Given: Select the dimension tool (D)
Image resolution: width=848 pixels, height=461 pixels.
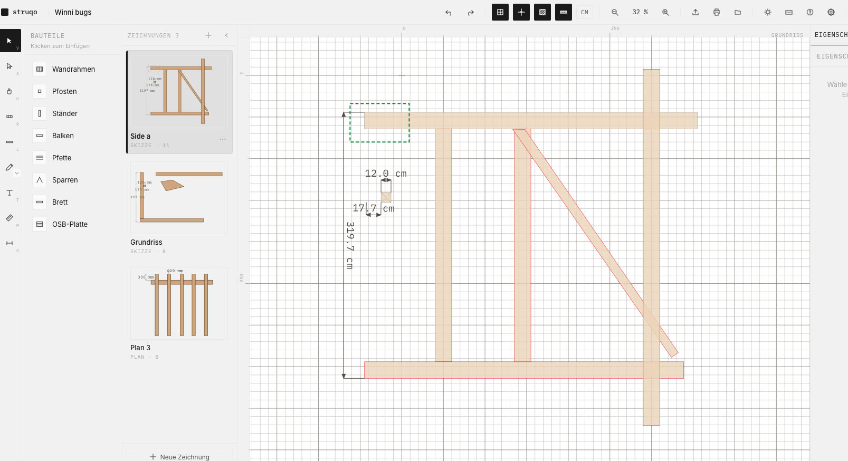Looking at the screenshot, I should [10, 243].
